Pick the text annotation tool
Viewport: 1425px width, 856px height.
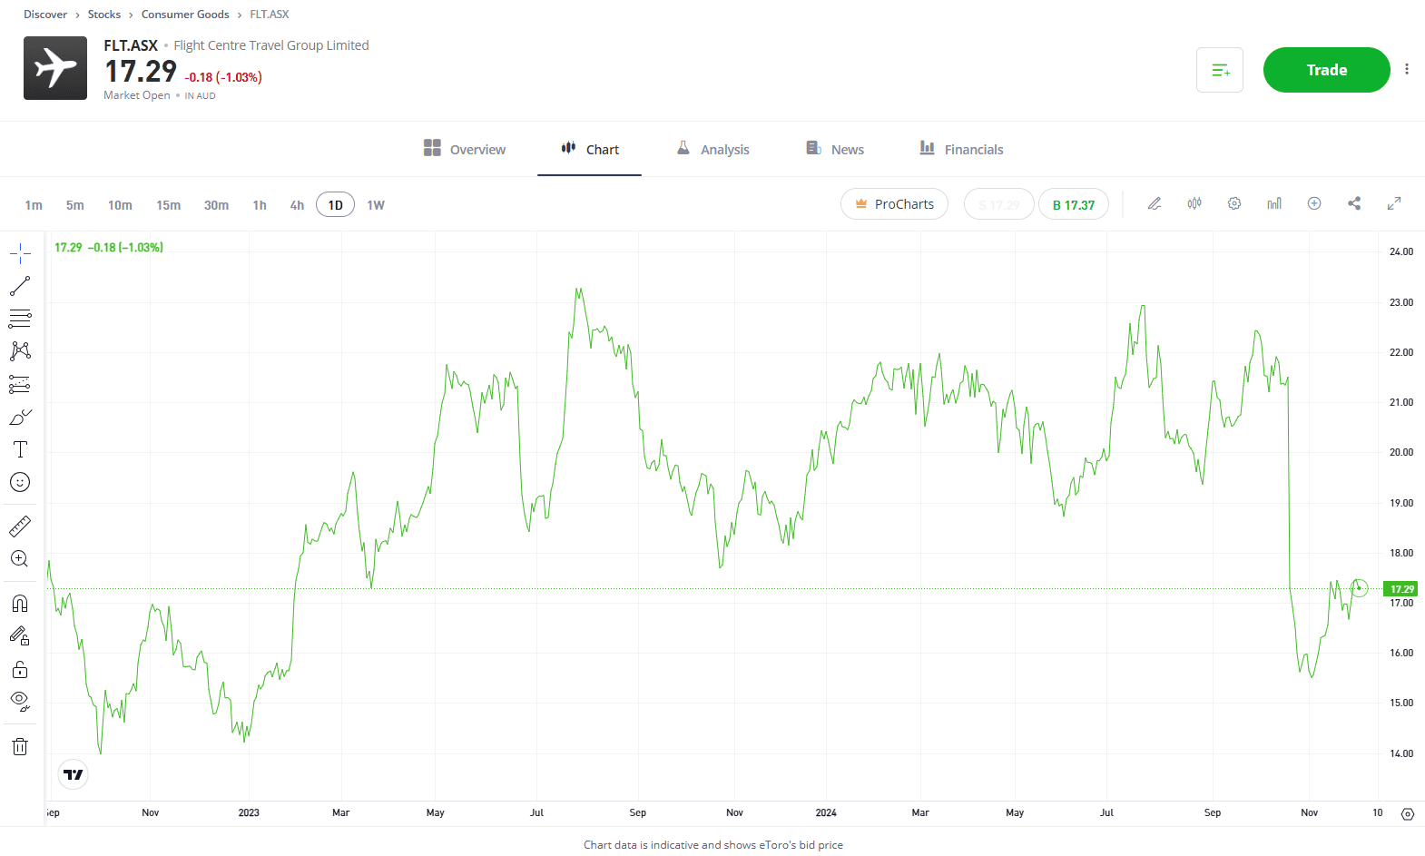tap(20, 449)
